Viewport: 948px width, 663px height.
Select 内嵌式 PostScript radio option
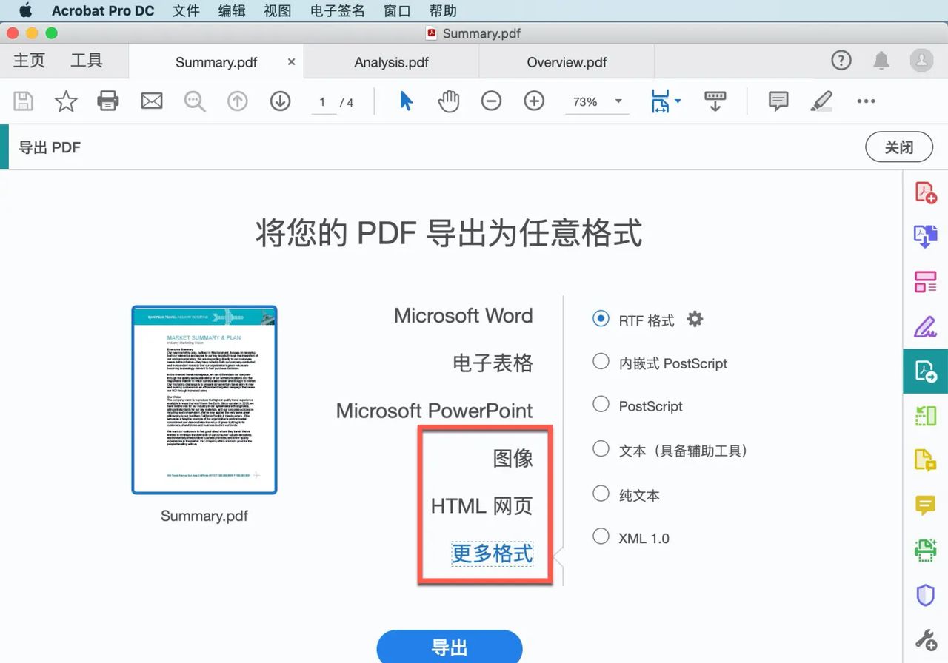(601, 361)
